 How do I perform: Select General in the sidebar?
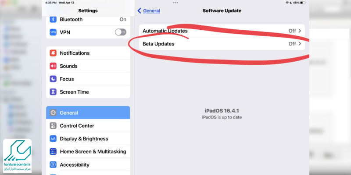coord(88,113)
